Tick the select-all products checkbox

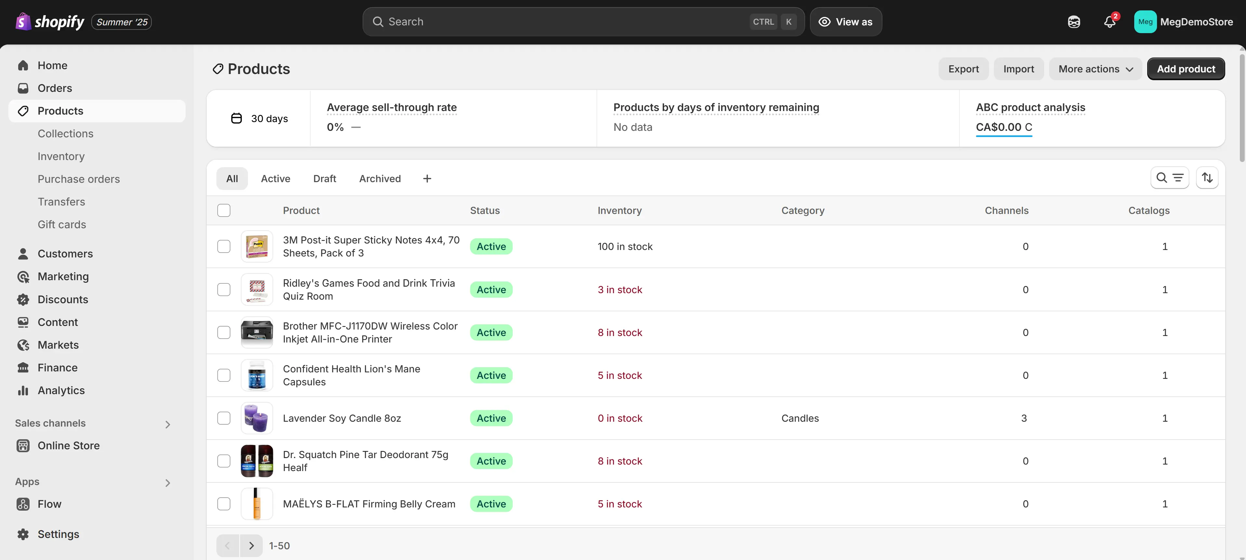click(224, 210)
